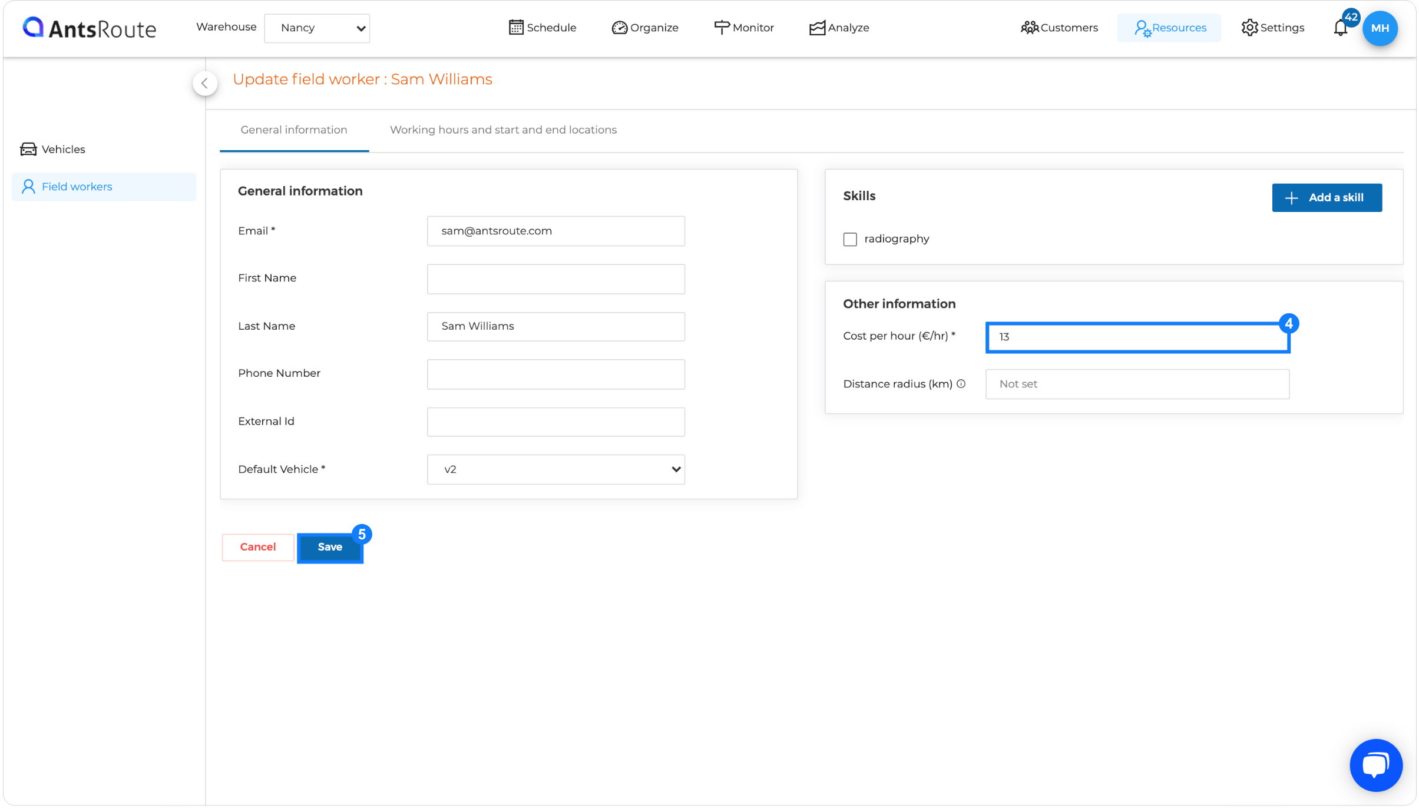This screenshot has width=1419, height=809.
Task: Click the External Id input field
Action: (555, 422)
